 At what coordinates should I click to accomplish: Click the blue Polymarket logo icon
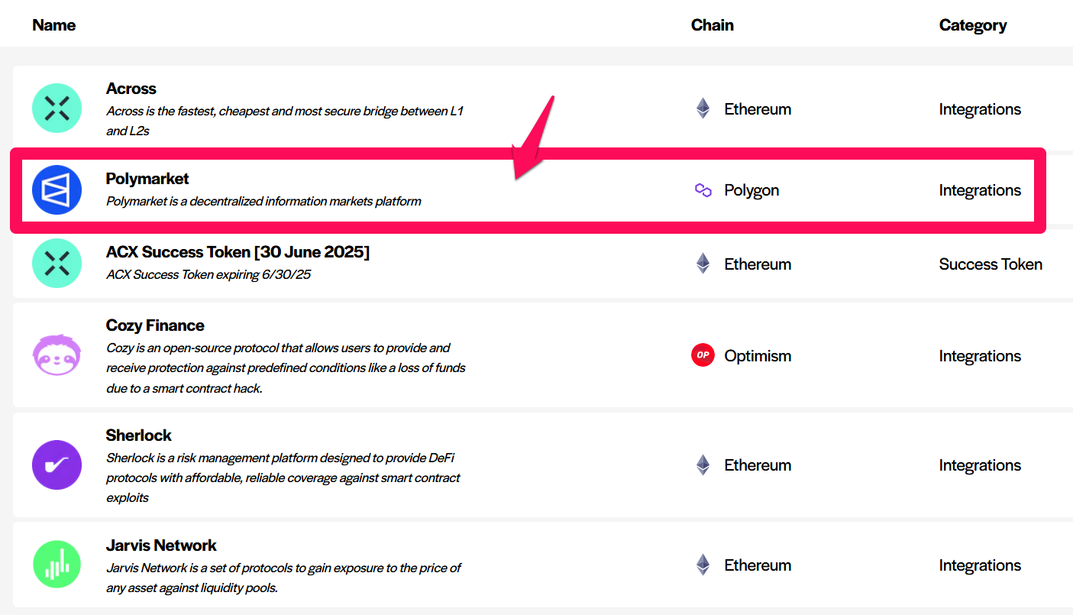(x=57, y=189)
